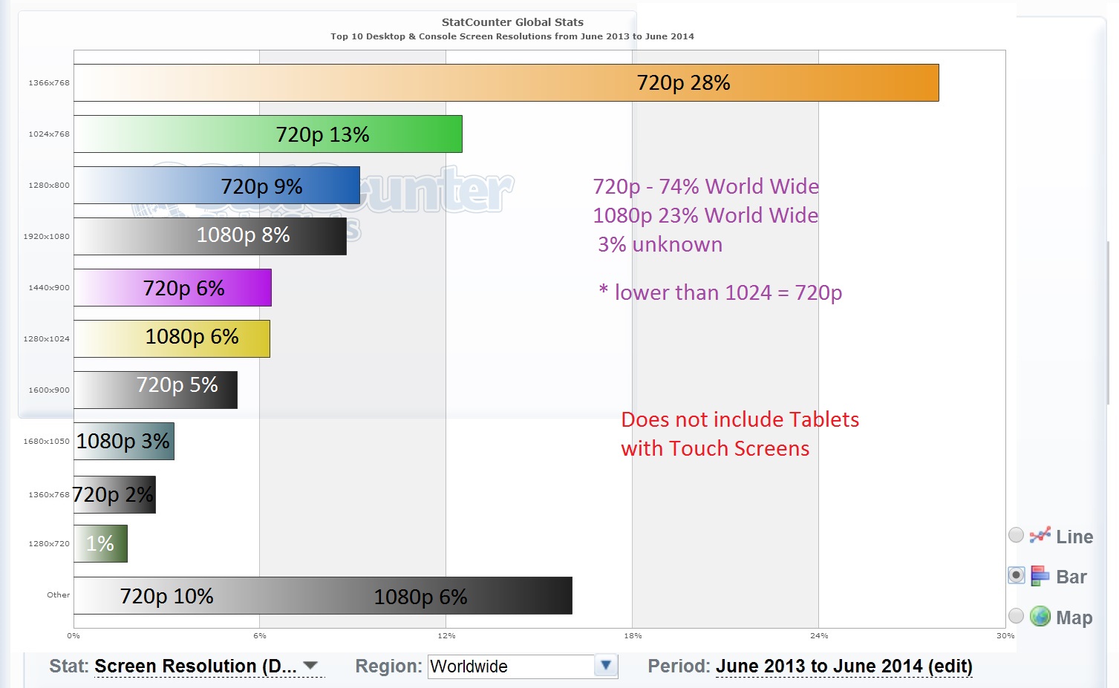Viewport: 1119px width, 688px height.
Task: Click the Bar label text
Action: (1071, 577)
